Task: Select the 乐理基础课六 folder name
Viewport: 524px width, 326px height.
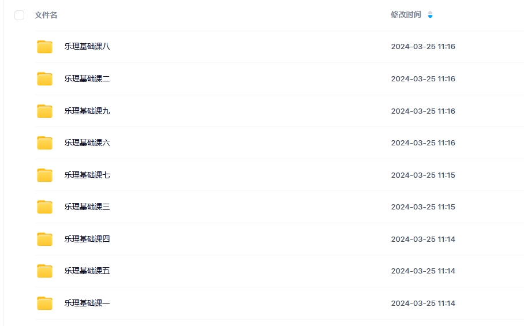Action: click(87, 143)
